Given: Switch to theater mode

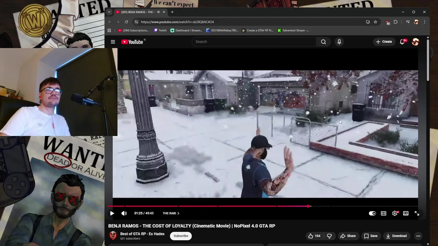Looking at the screenshot, I should click(406, 213).
